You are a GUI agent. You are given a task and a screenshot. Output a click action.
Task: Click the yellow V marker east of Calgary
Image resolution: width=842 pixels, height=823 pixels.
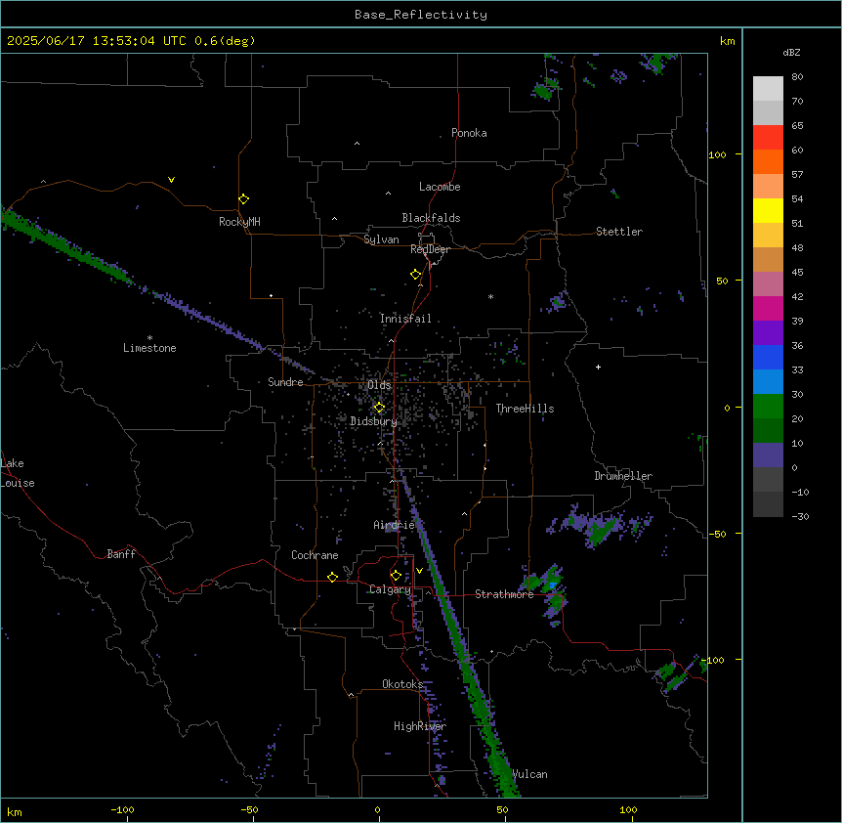click(419, 571)
